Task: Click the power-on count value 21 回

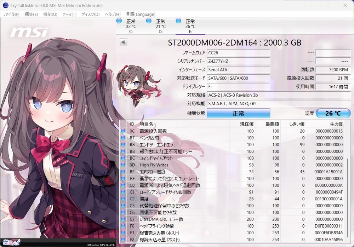Action: 333,78
